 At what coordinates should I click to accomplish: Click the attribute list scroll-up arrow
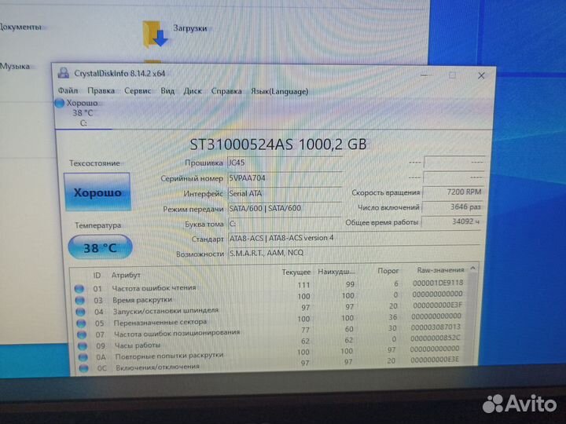click(x=473, y=269)
